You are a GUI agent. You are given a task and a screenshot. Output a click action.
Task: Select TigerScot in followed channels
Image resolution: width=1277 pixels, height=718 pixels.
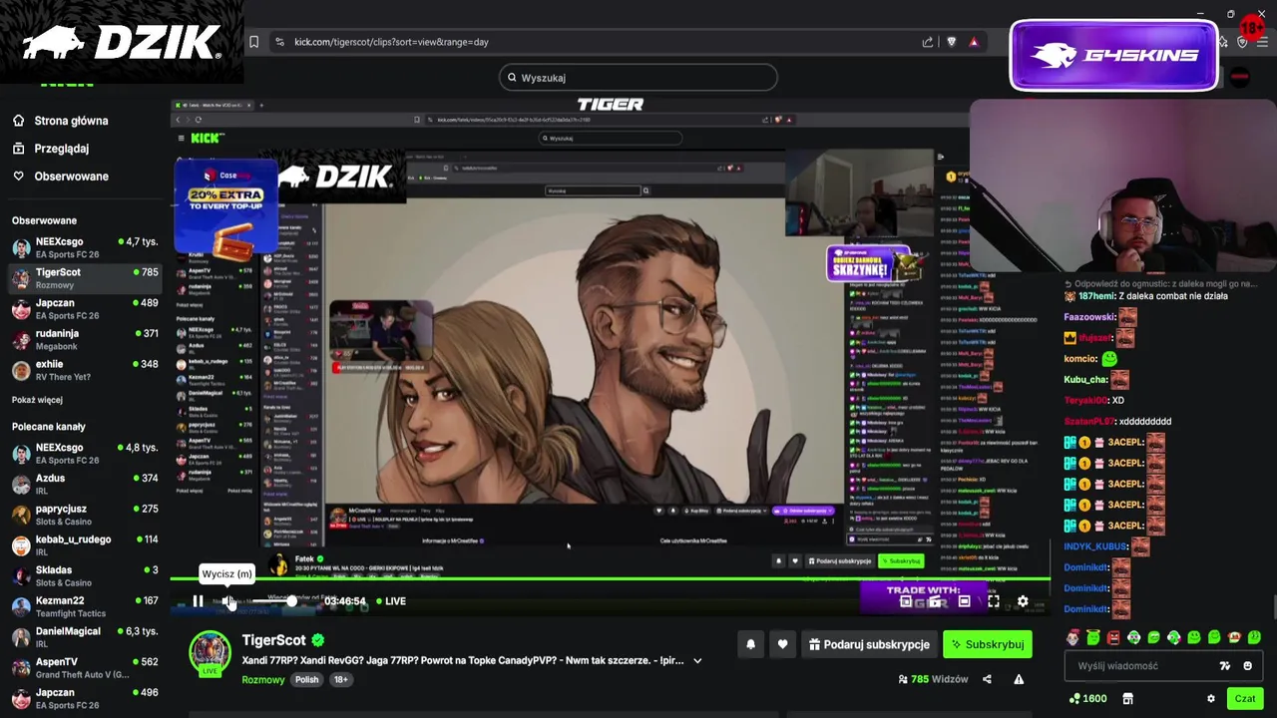click(x=84, y=277)
